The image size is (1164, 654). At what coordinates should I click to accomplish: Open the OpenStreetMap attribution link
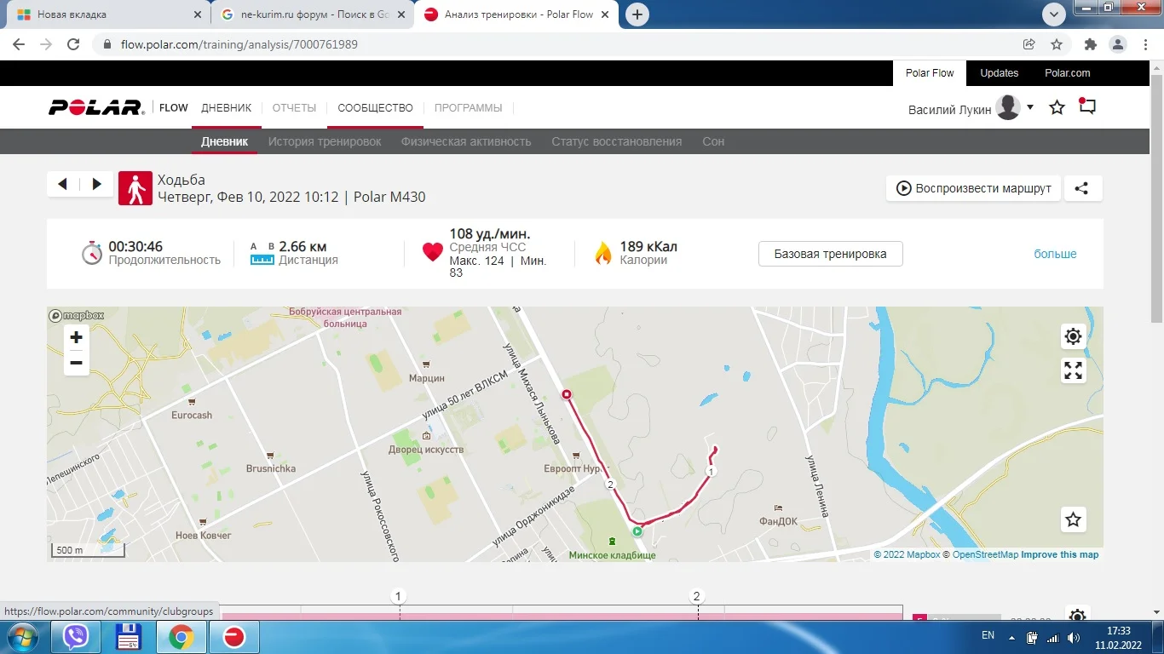click(x=985, y=554)
